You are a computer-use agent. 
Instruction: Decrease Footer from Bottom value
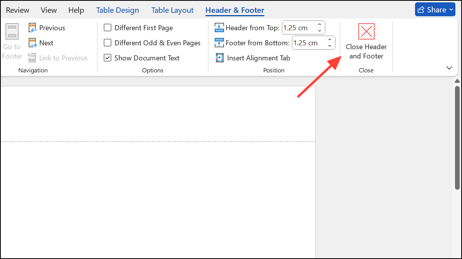pyautogui.click(x=330, y=46)
